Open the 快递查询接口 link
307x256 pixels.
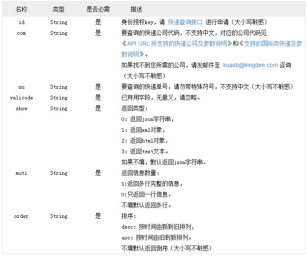(x=185, y=22)
